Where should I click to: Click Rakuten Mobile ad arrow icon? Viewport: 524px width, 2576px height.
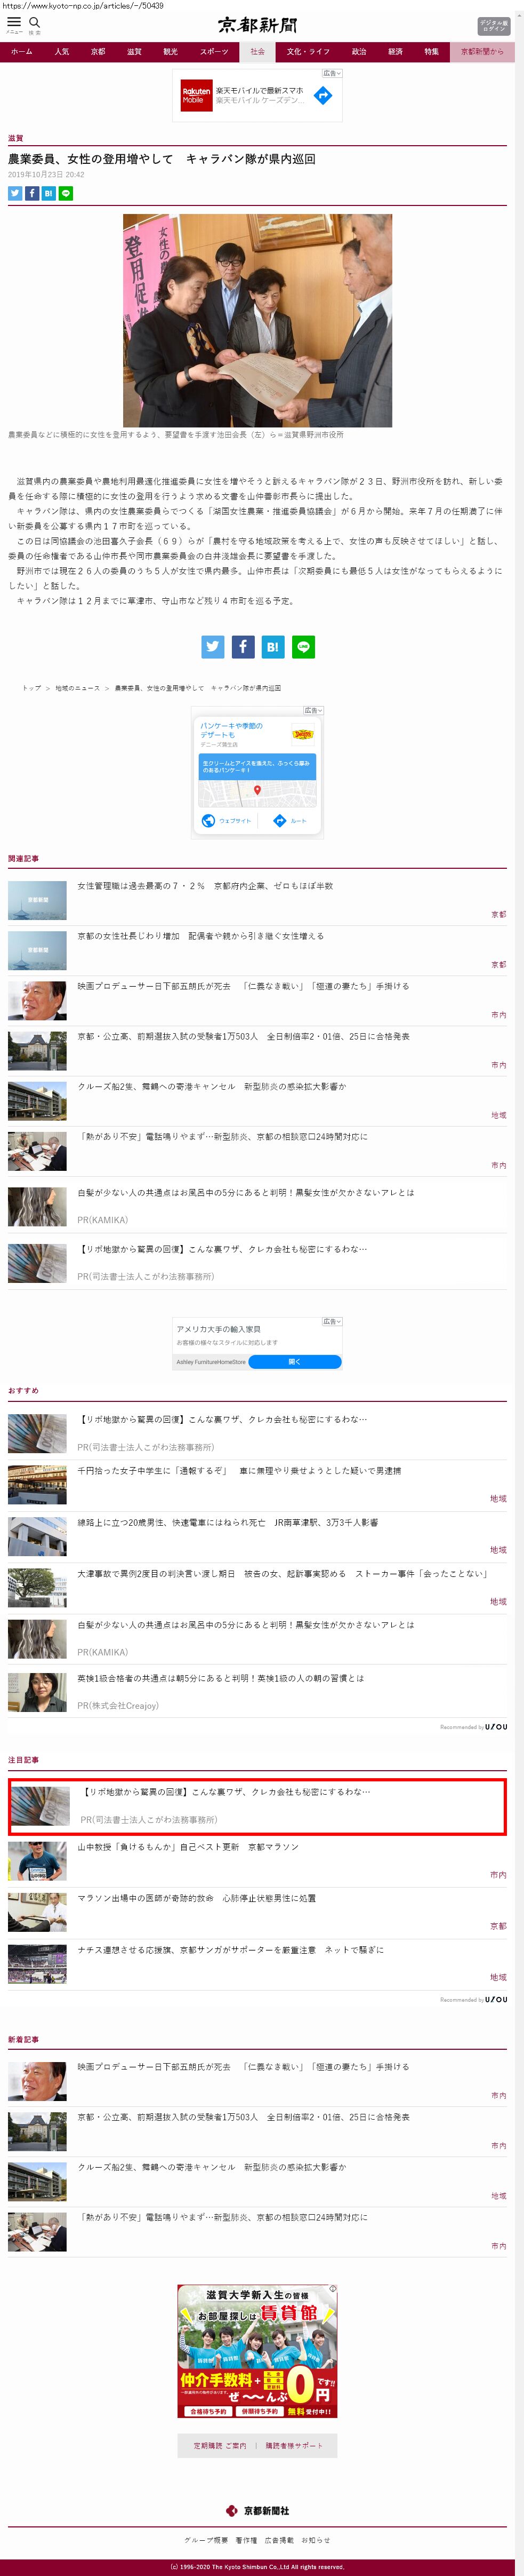(x=323, y=95)
